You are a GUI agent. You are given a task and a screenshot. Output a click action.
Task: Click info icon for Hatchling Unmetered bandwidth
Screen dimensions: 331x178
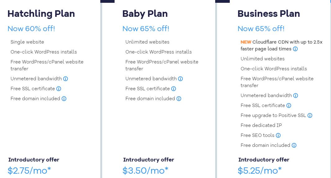[x=66, y=79]
